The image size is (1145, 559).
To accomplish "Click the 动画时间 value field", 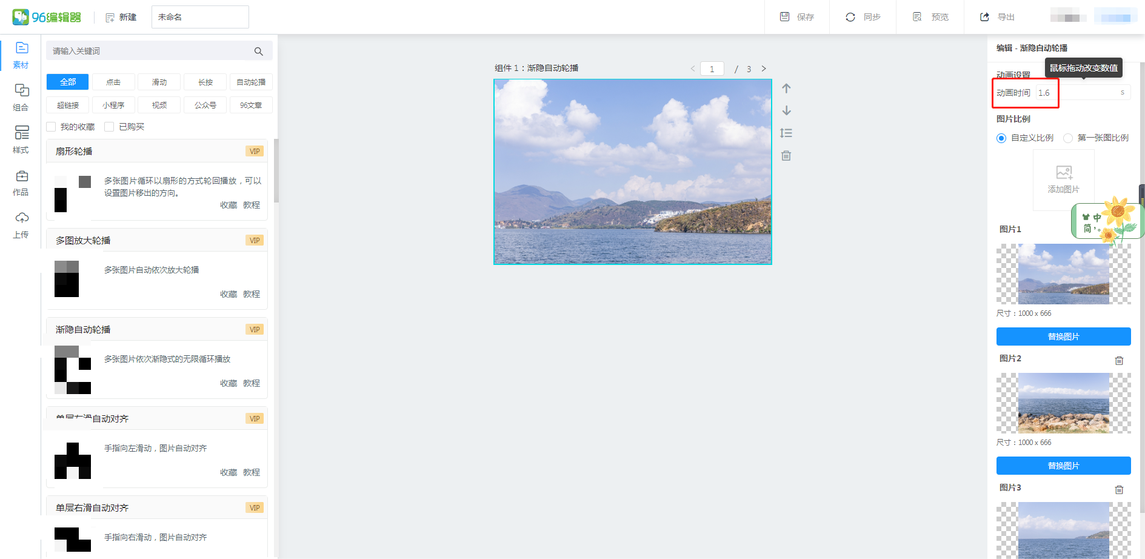I will (x=1079, y=93).
